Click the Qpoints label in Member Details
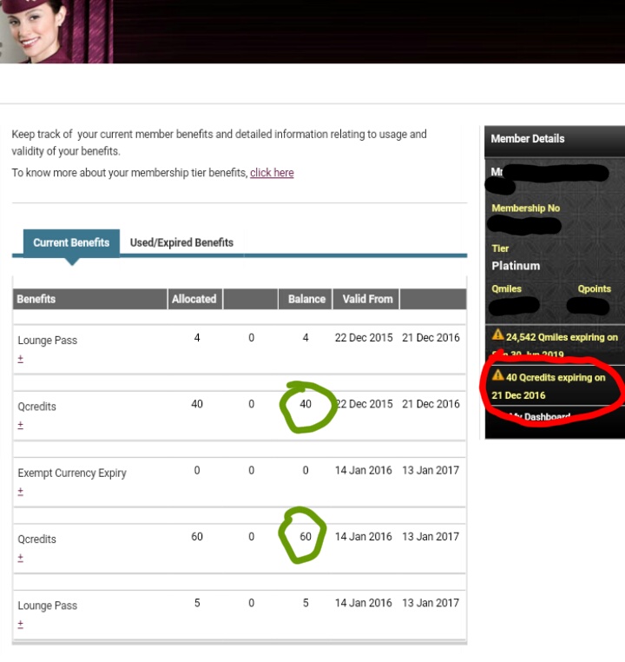Viewport: 625px width, 662px height. click(595, 288)
